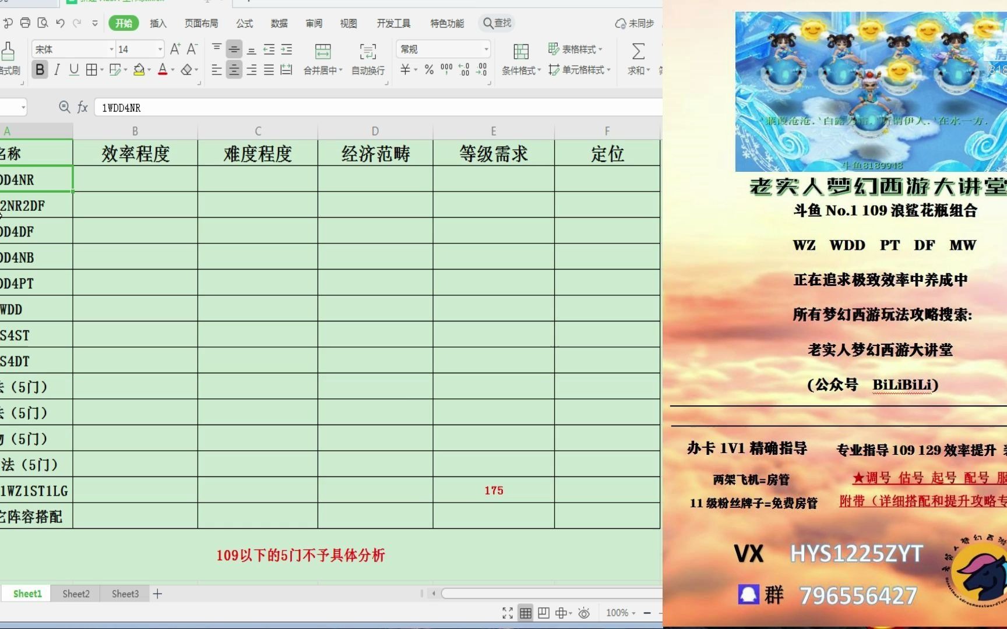Click inside the formula bar showing 1WDD4NR
This screenshot has height=629, width=1007.
(x=378, y=108)
